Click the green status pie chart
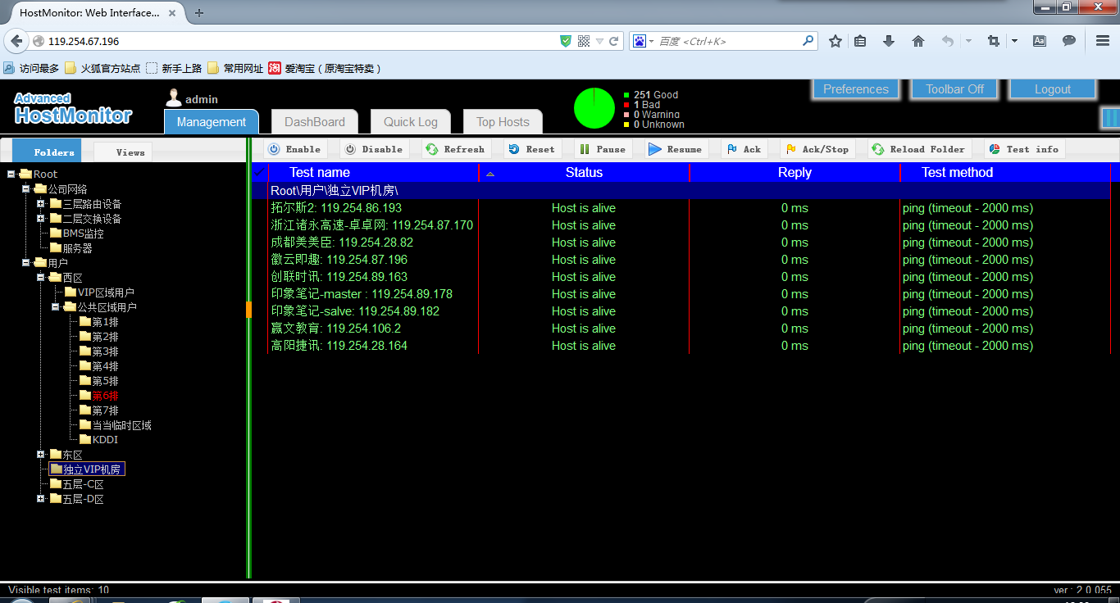The height and width of the screenshot is (603, 1120). pyautogui.click(x=594, y=108)
